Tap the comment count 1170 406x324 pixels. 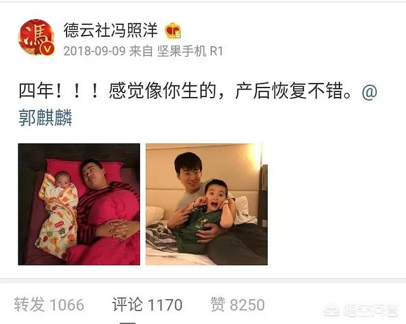click(x=165, y=305)
